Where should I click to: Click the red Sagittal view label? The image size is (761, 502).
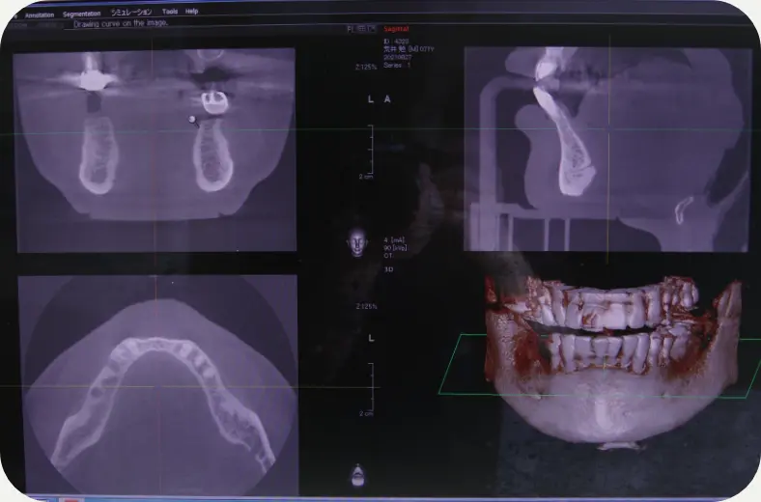(396, 29)
